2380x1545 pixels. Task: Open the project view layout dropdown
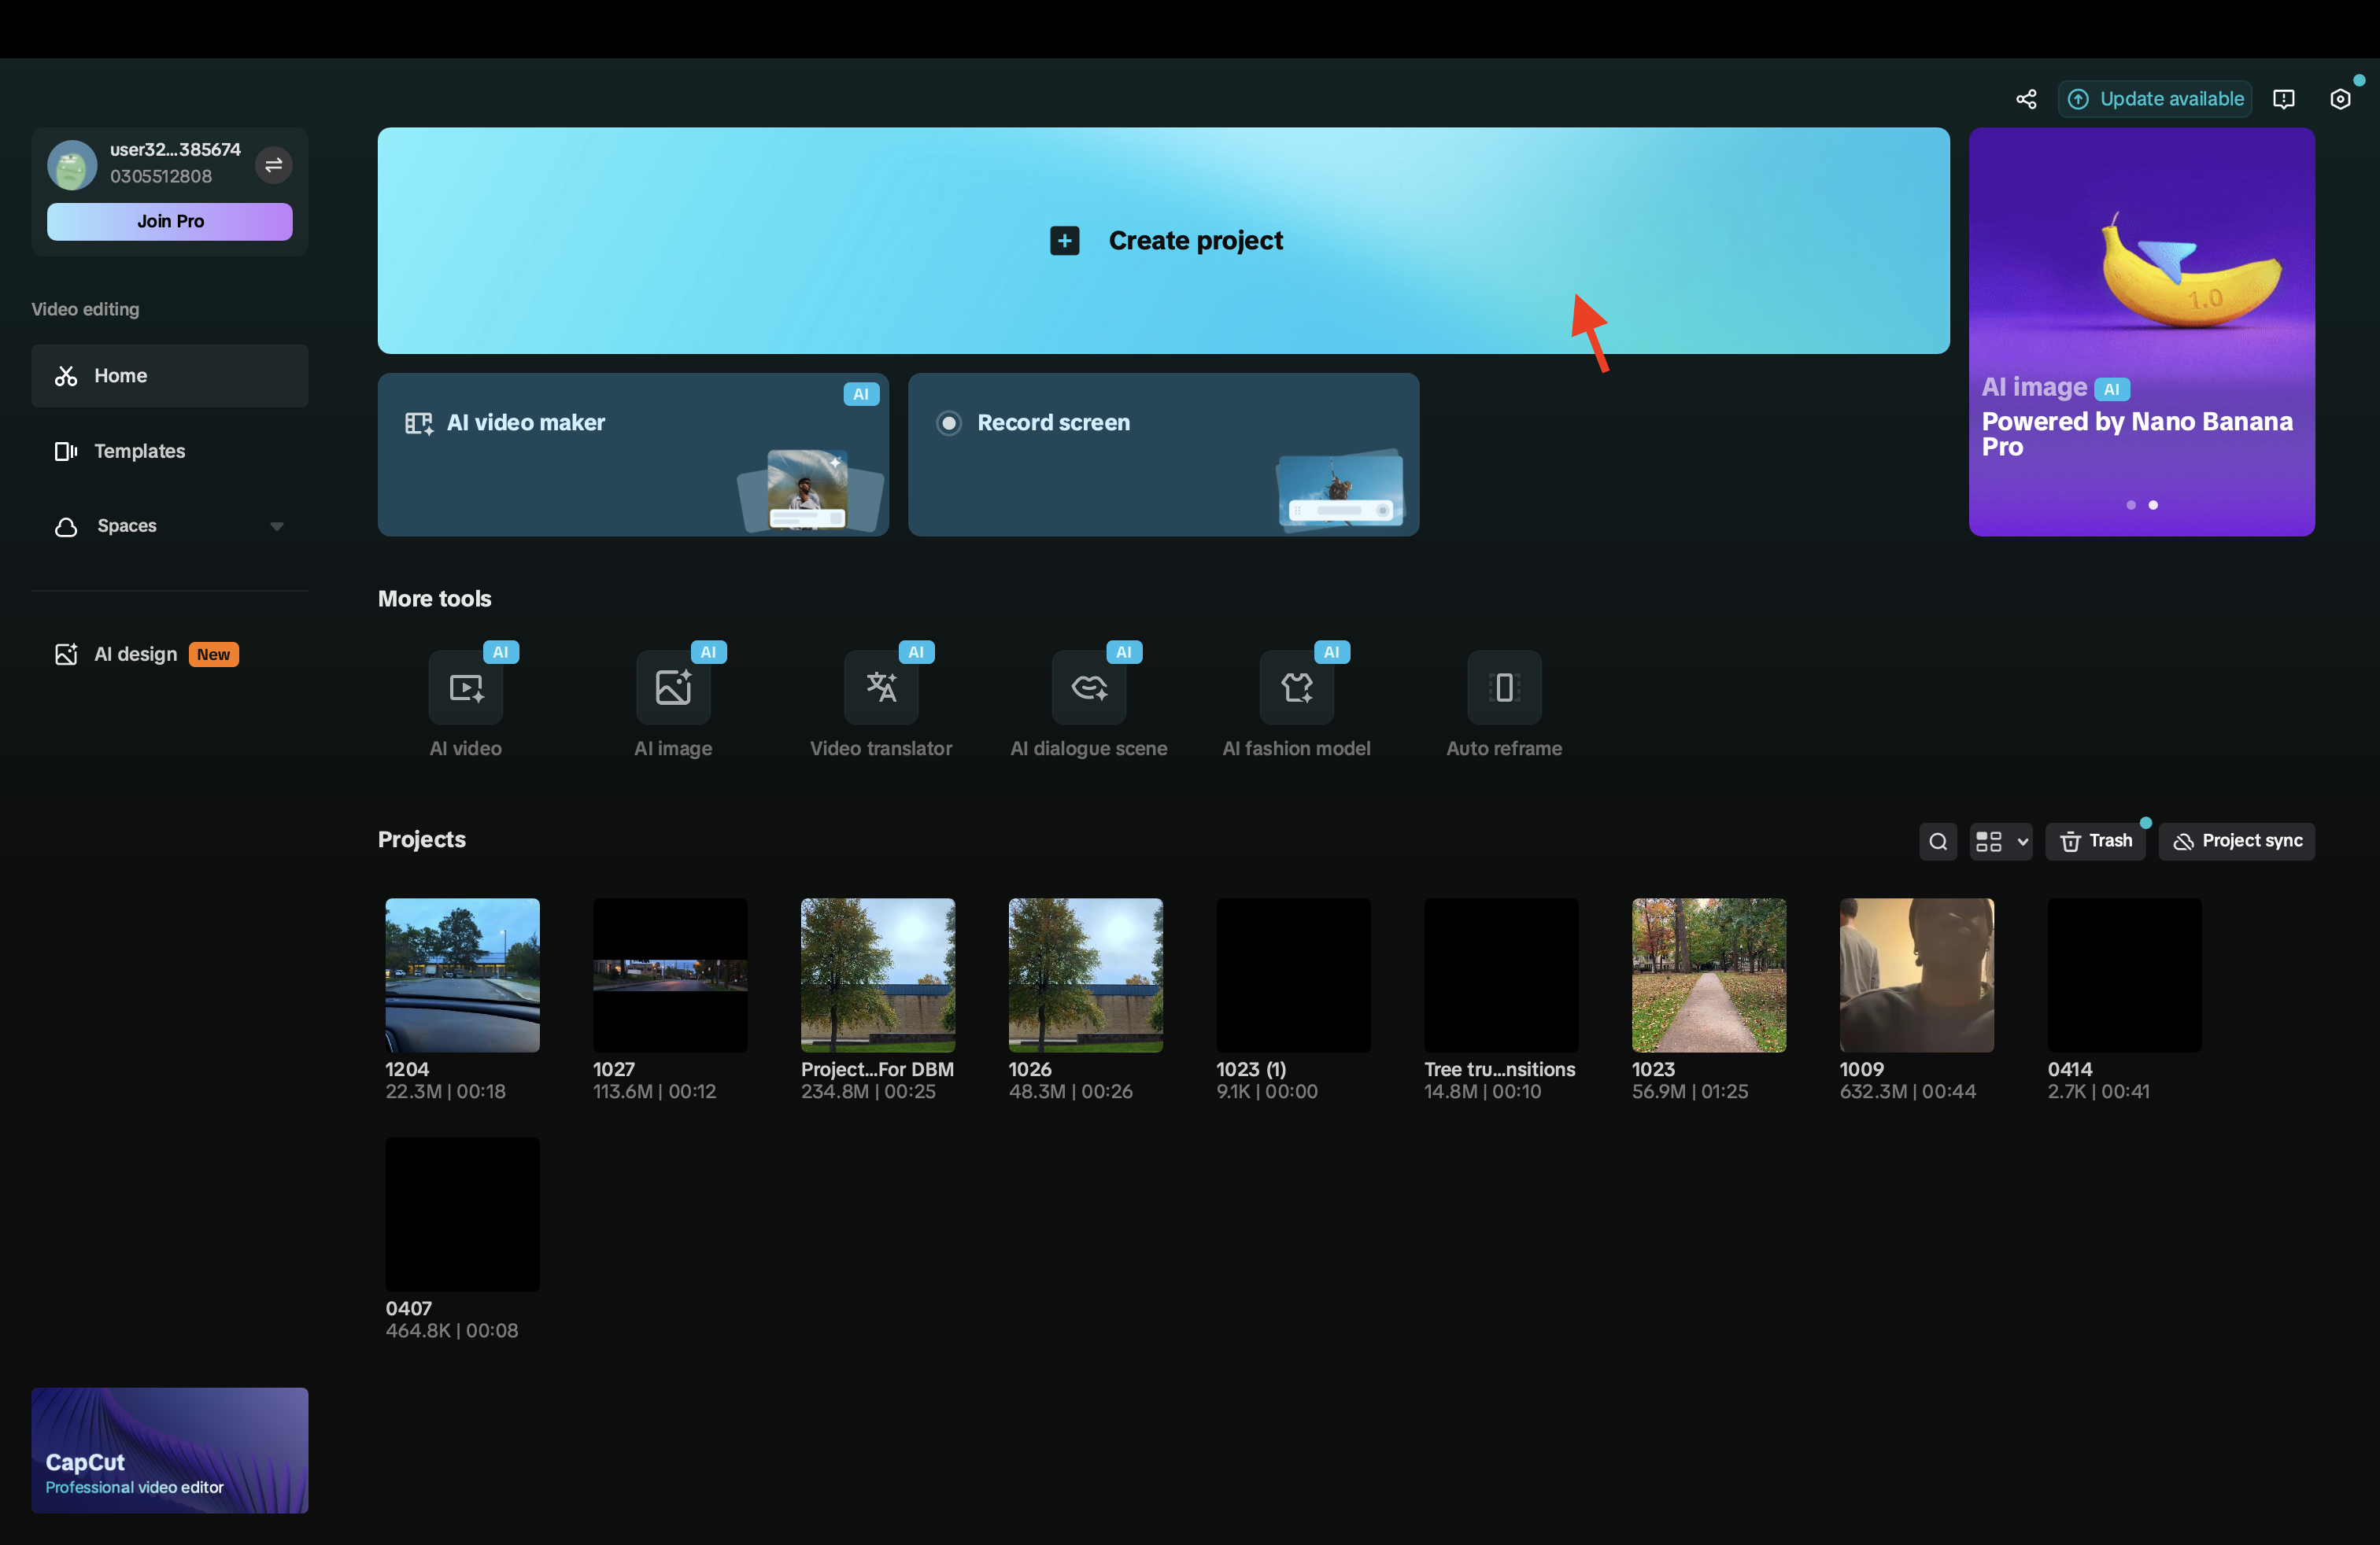[2000, 842]
